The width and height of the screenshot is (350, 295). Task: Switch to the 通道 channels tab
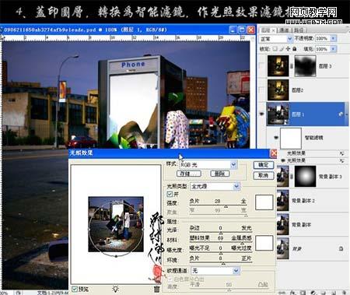pos(284,30)
